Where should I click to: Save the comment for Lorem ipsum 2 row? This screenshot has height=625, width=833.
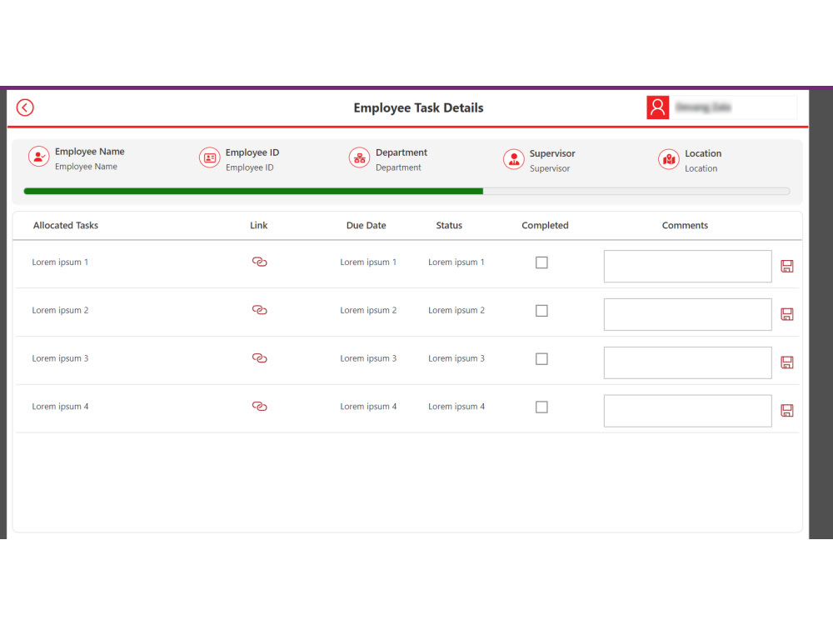[787, 314]
